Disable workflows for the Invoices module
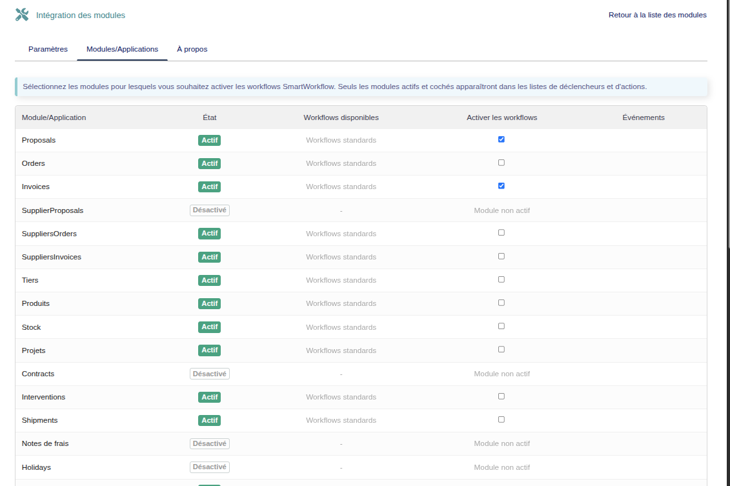The height and width of the screenshot is (486, 730). (502, 186)
